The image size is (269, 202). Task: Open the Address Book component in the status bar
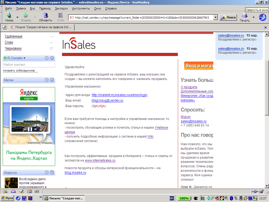click(29, 191)
